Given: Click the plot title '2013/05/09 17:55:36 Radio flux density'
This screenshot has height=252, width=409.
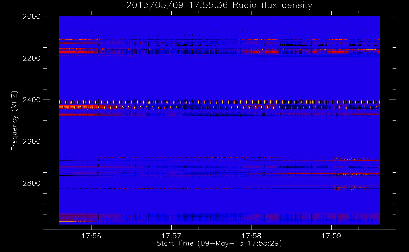Looking at the screenshot, I should [x=219, y=5].
